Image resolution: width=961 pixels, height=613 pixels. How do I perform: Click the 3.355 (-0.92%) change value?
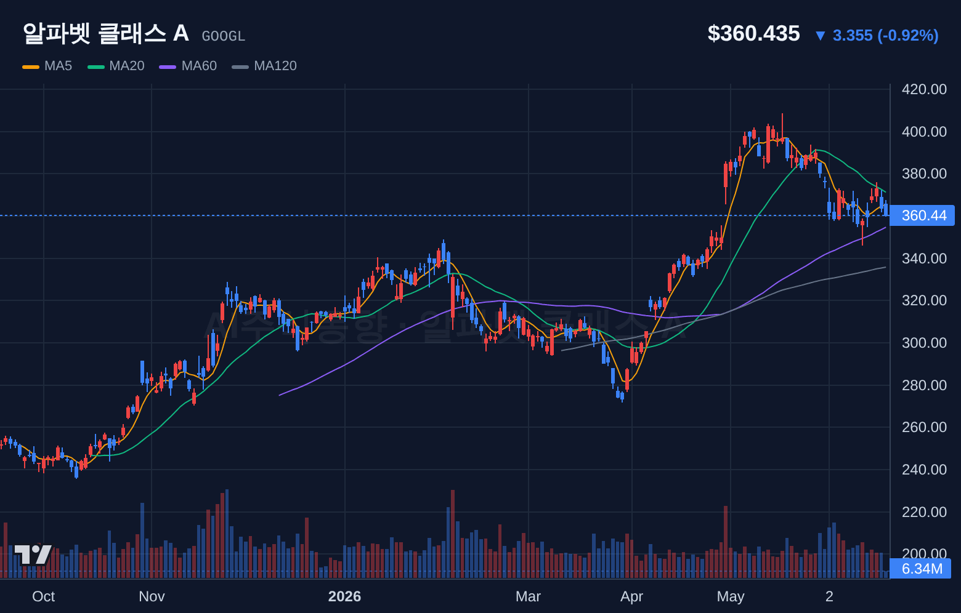[886, 36]
